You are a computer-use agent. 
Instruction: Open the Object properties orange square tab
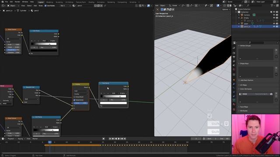(x=234, y=80)
